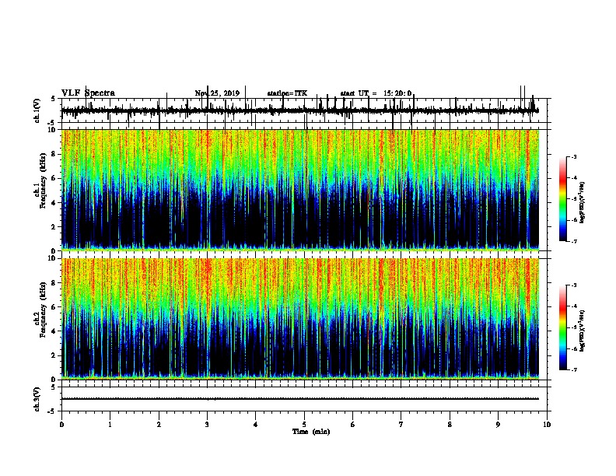Click the ch.1 voltage waveform trace
This screenshot has width=616, height=476.
click(x=300, y=110)
